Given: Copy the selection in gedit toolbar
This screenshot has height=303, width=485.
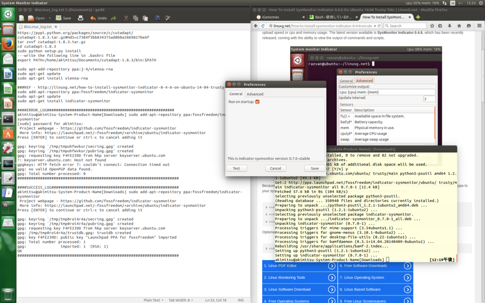Looking at the screenshot, I should pos(135,18).
